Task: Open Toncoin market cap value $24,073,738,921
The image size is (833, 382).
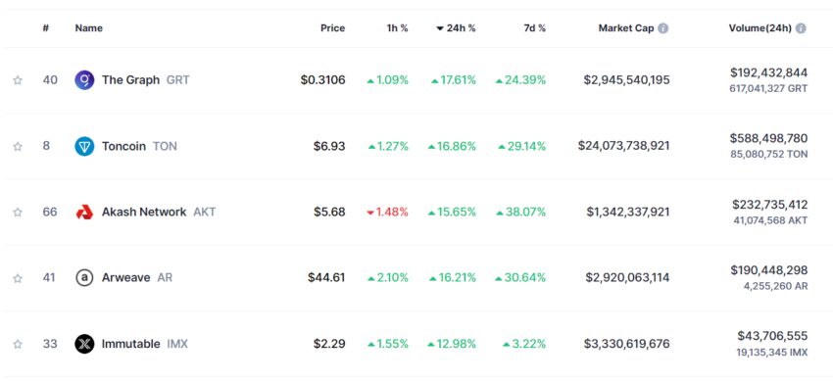Action: [x=623, y=146]
